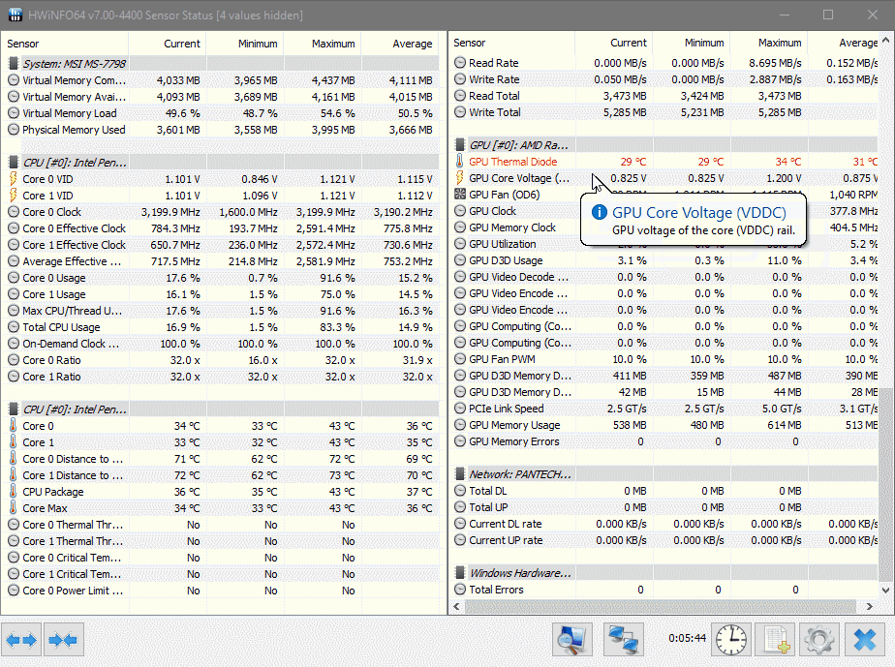Click right pane vertical scrollbar down arrow

click(885, 591)
